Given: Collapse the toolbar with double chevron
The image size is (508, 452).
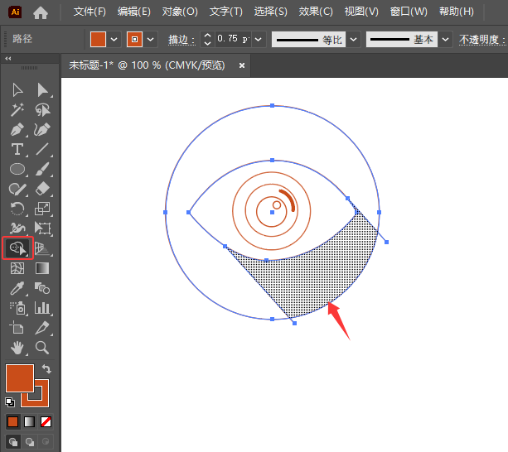Looking at the screenshot, I should coord(8,58).
